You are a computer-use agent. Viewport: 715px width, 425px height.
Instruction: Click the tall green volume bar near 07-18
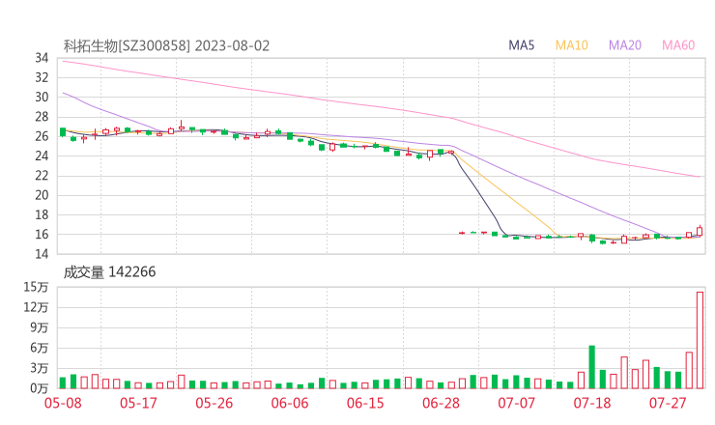pos(592,367)
